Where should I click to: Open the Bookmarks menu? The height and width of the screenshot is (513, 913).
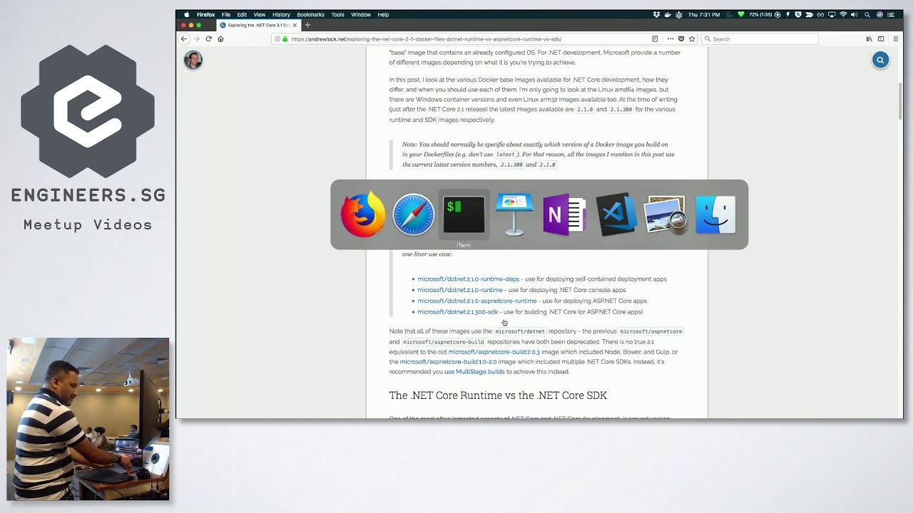pos(310,14)
